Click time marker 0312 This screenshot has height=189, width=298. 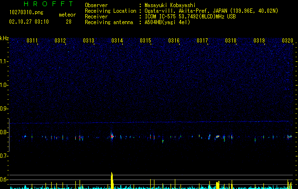(60, 41)
